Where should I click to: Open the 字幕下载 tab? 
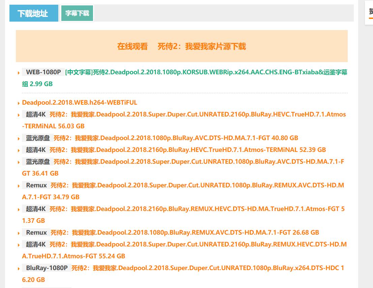[x=77, y=13]
